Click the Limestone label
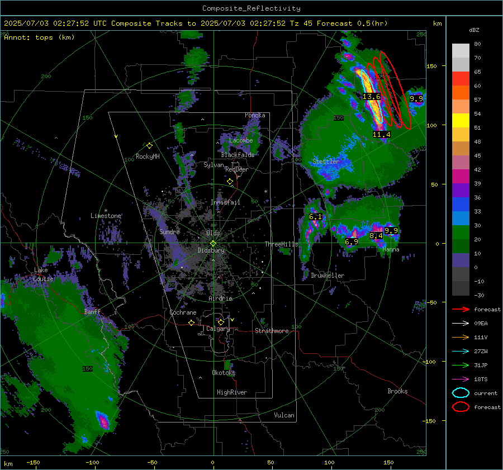The image size is (503, 470). pos(106,216)
